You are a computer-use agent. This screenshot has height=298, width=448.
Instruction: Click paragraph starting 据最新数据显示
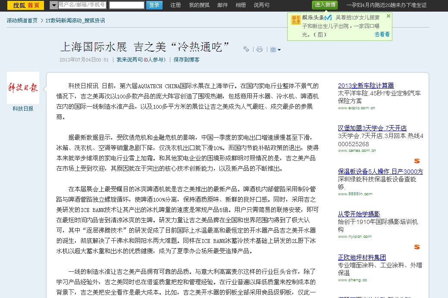pyautogui.click(x=188, y=153)
